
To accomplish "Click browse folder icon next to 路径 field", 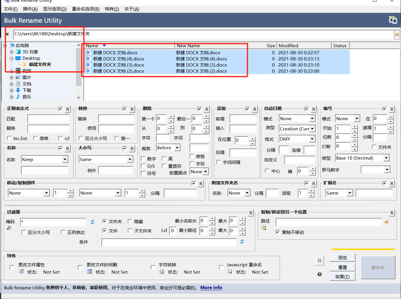I will (386, 222).
